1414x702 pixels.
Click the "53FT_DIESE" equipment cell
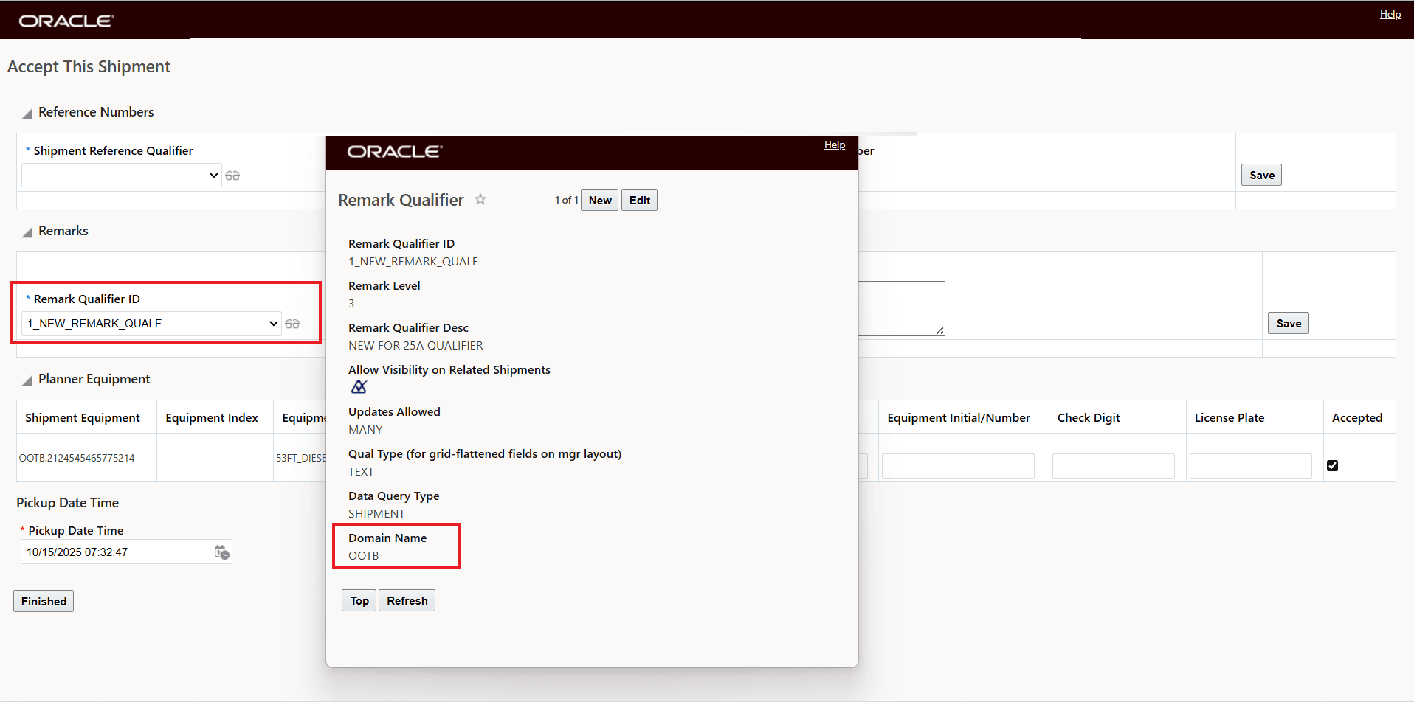(301, 458)
